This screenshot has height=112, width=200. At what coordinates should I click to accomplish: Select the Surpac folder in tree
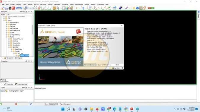coord(17,51)
